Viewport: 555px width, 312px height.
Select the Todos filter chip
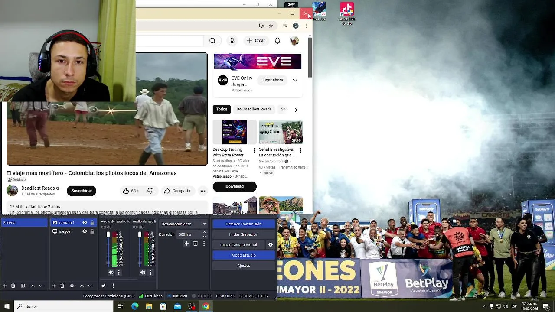222,109
